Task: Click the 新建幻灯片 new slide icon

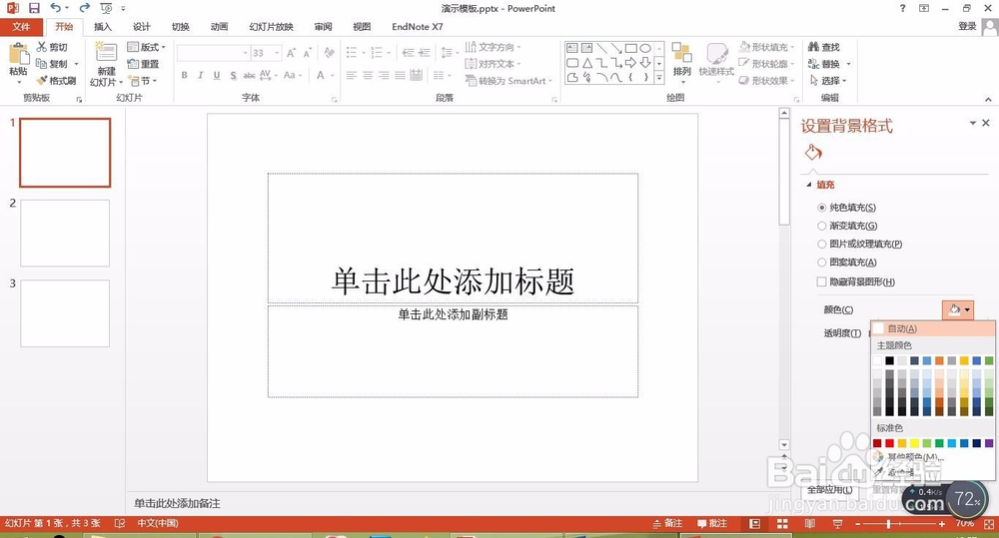Action: click(106, 53)
